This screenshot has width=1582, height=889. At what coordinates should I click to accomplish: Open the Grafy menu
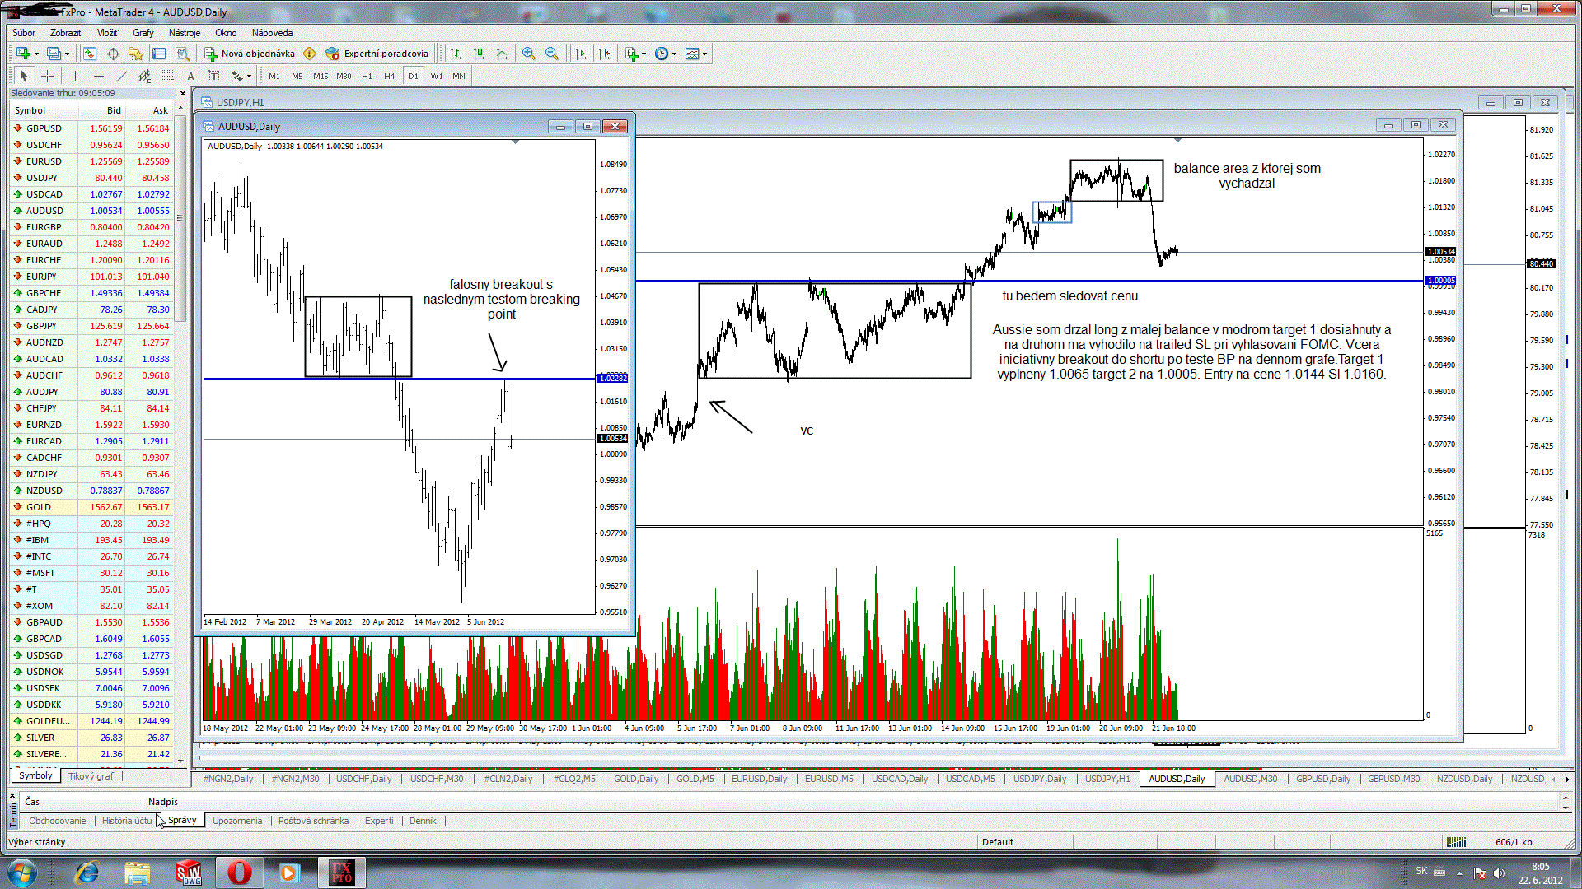[x=143, y=33]
